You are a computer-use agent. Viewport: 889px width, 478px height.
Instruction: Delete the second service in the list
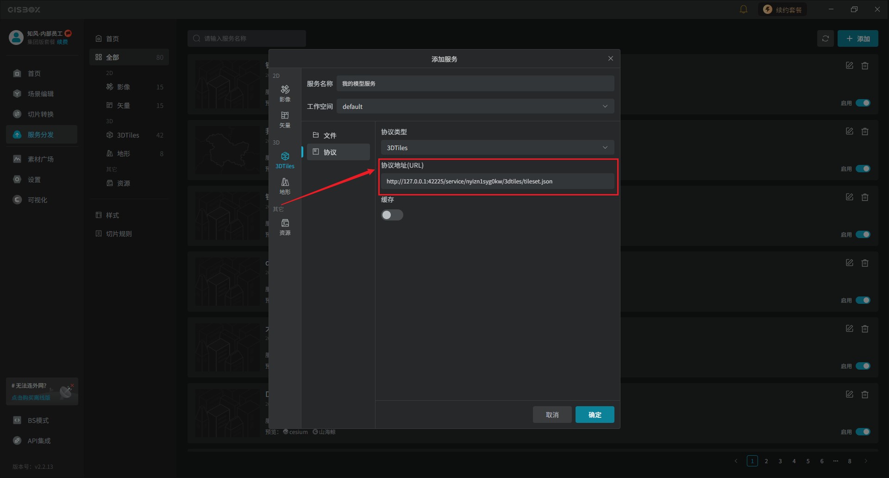tap(865, 131)
